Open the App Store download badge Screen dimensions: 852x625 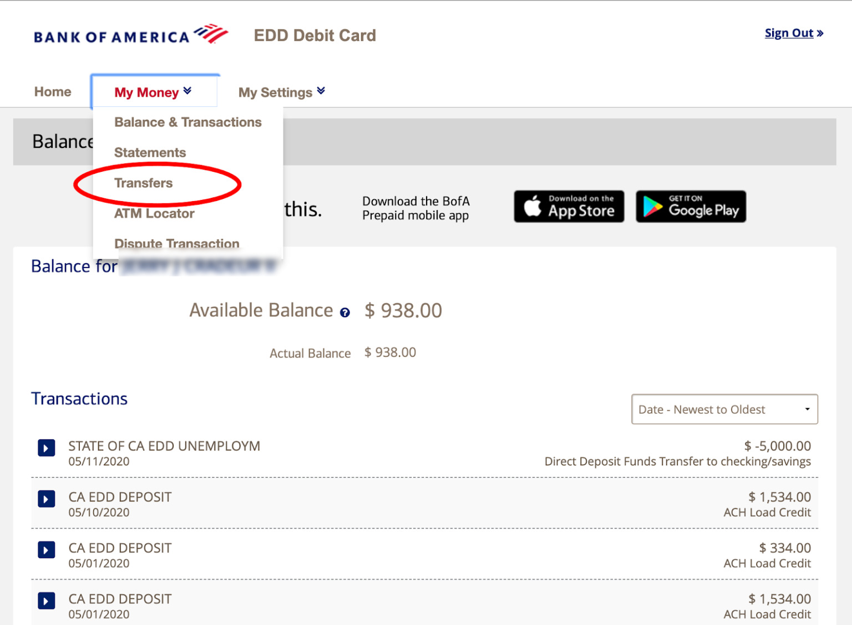pyautogui.click(x=569, y=206)
